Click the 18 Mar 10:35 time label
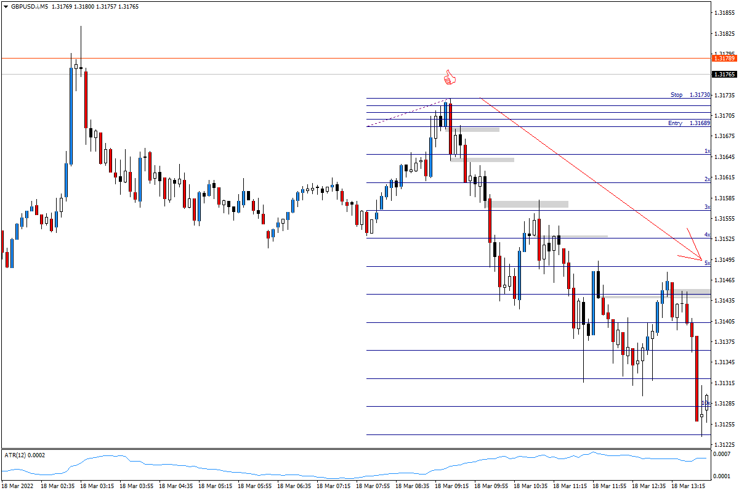 pyautogui.click(x=530, y=486)
